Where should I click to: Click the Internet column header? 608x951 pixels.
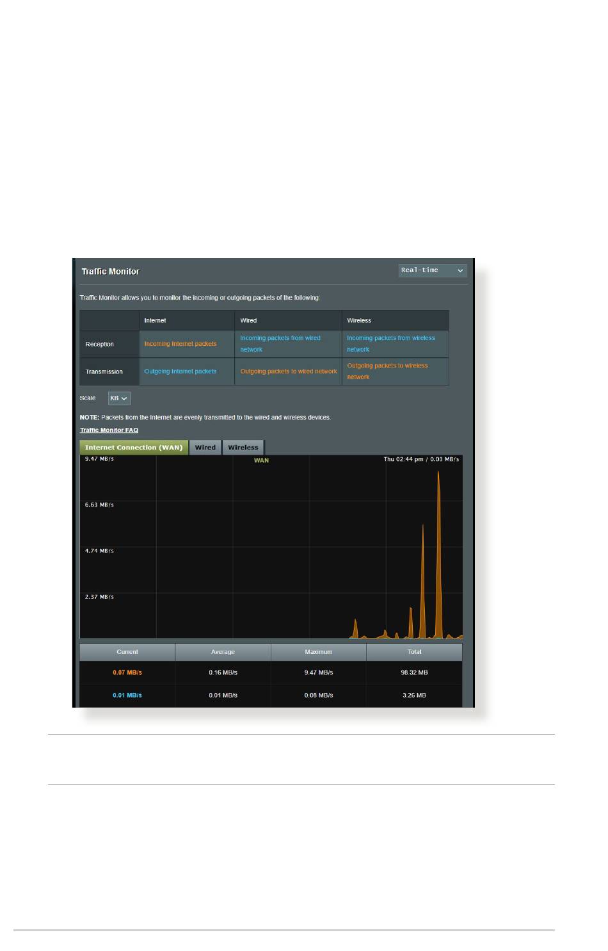(187, 320)
